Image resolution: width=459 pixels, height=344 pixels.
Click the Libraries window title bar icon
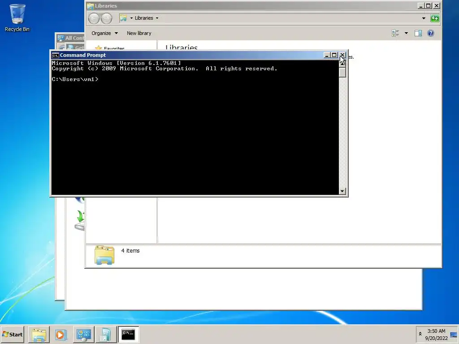click(91, 6)
